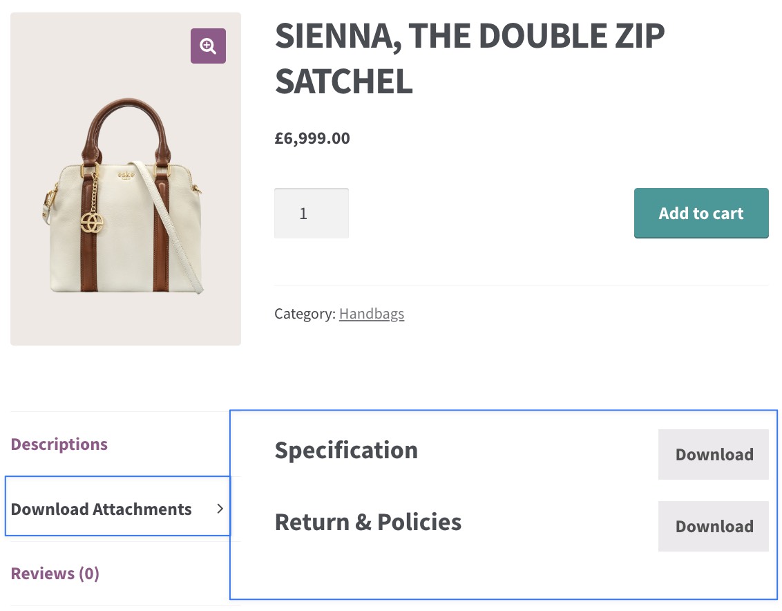
Task: Click the brand logo on the bag
Action: click(x=126, y=176)
